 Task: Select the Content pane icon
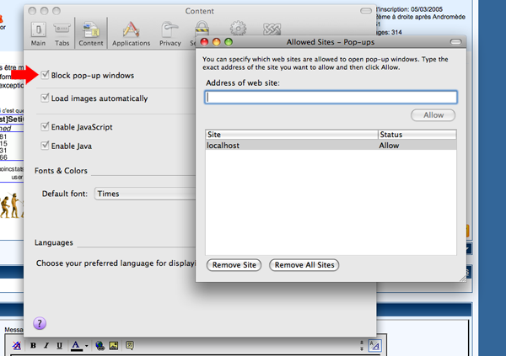point(90,32)
